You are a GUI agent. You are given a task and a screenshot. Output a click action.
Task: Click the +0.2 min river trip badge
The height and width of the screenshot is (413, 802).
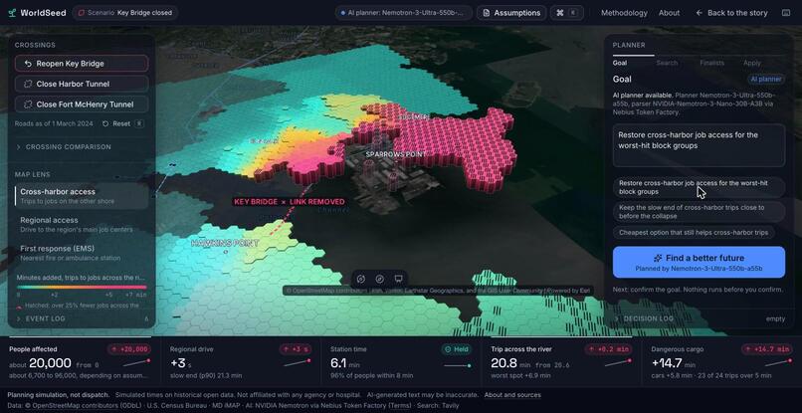point(609,349)
